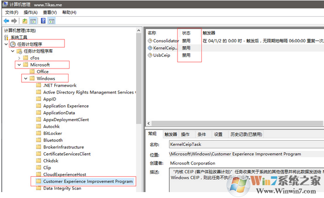Collapse the 任务计划程序库 tree node
The height and width of the screenshot is (198, 324).
point(13,51)
